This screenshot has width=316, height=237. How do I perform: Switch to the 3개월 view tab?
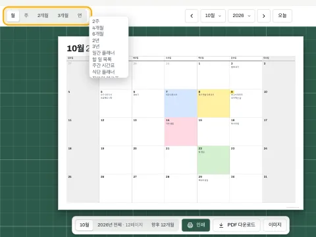(x=63, y=16)
